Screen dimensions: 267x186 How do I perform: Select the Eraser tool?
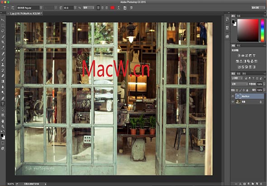tap(3, 76)
